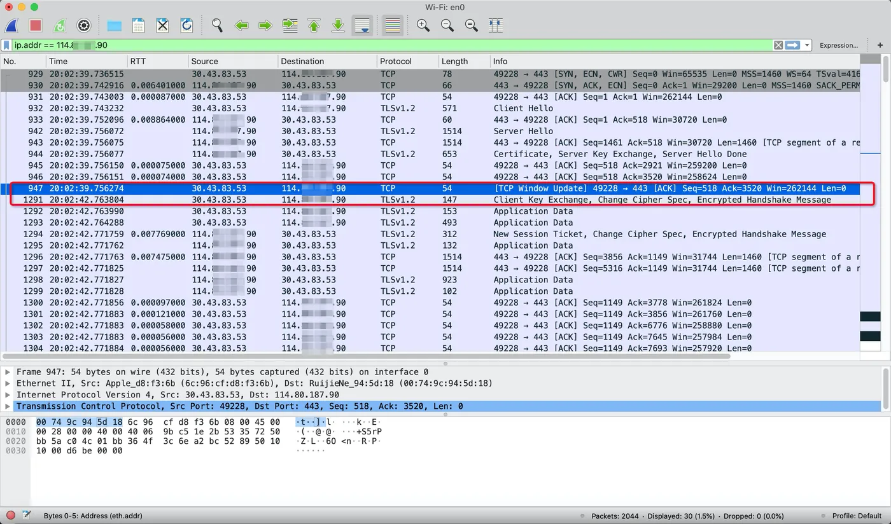Close this capture file
This screenshot has height=524, width=891.
tap(162, 25)
